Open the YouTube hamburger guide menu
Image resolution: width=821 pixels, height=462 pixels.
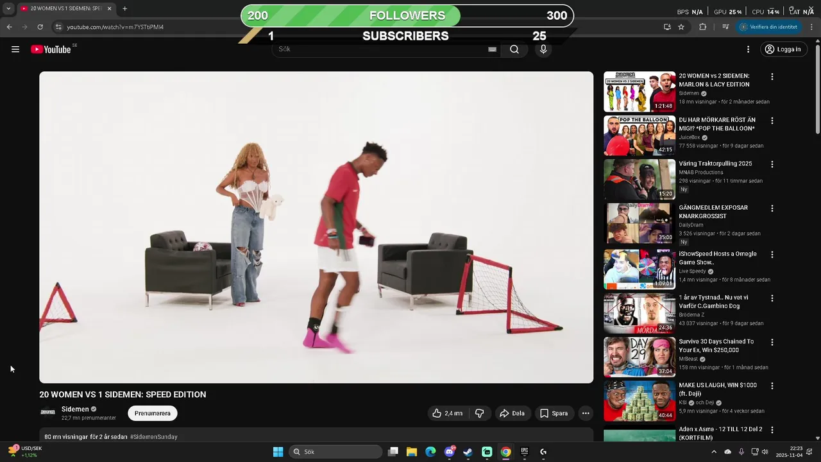15,49
